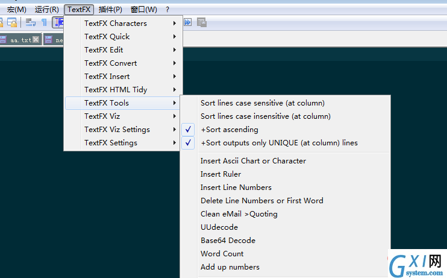Expand TextFX Viz Settings submenu
This screenshot has width=447, height=278.
pos(122,130)
